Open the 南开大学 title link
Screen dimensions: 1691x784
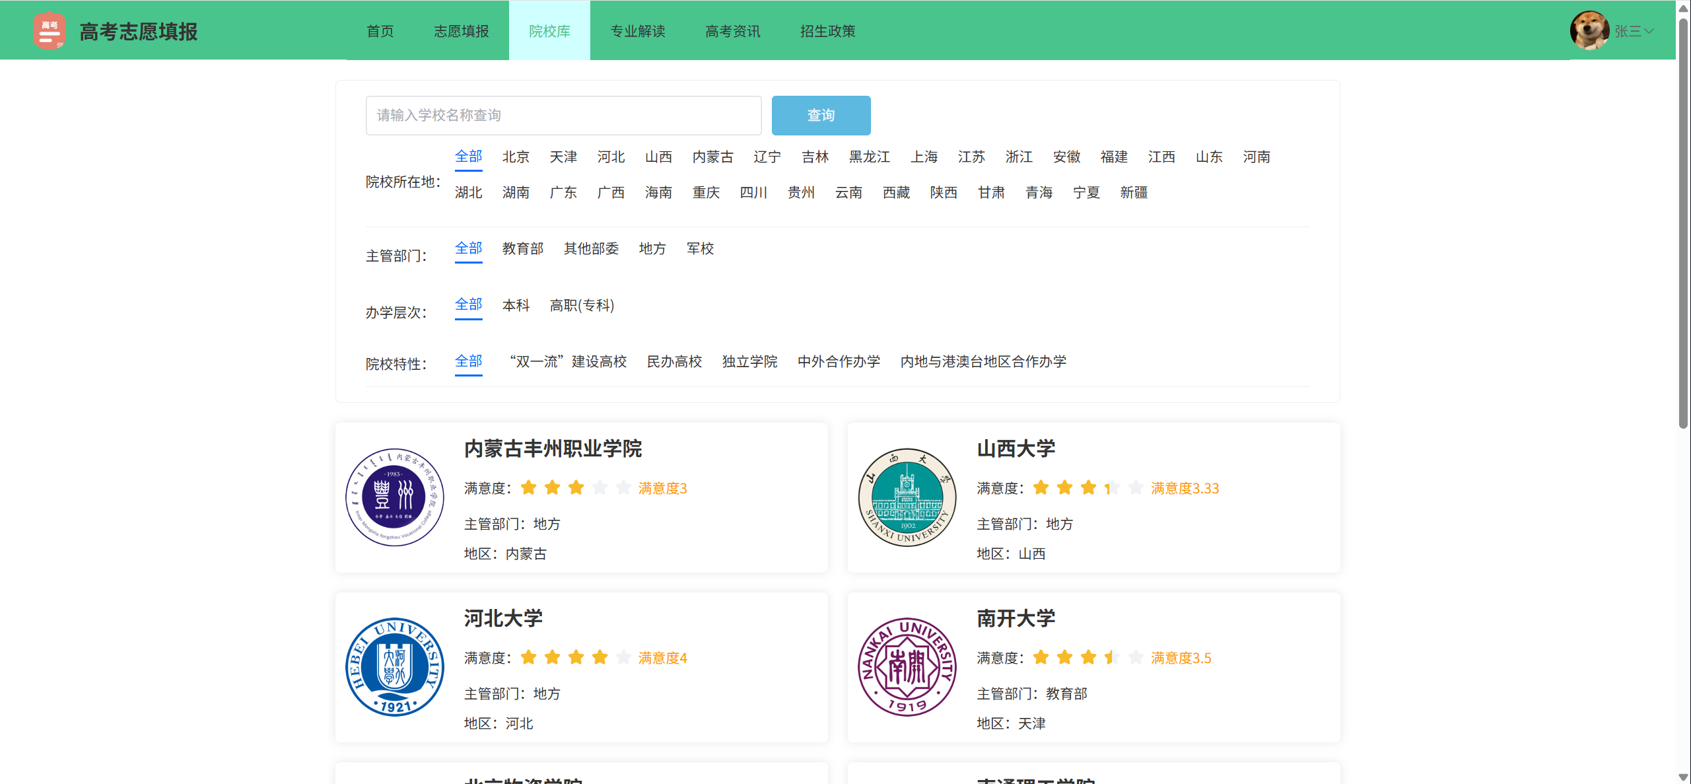tap(1016, 618)
